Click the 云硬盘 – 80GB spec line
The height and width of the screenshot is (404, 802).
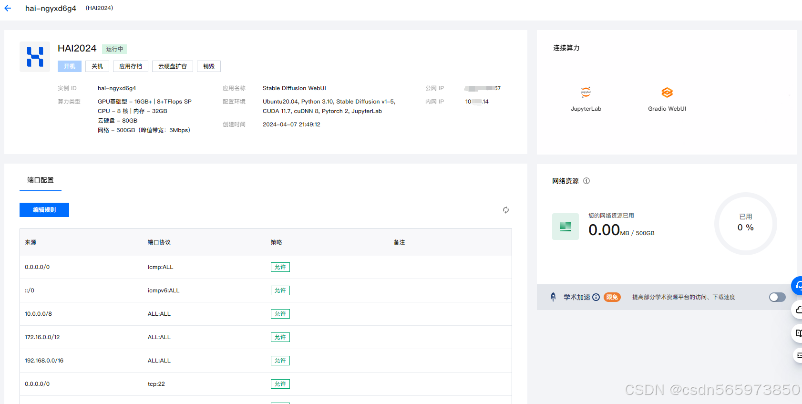coord(117,121)
